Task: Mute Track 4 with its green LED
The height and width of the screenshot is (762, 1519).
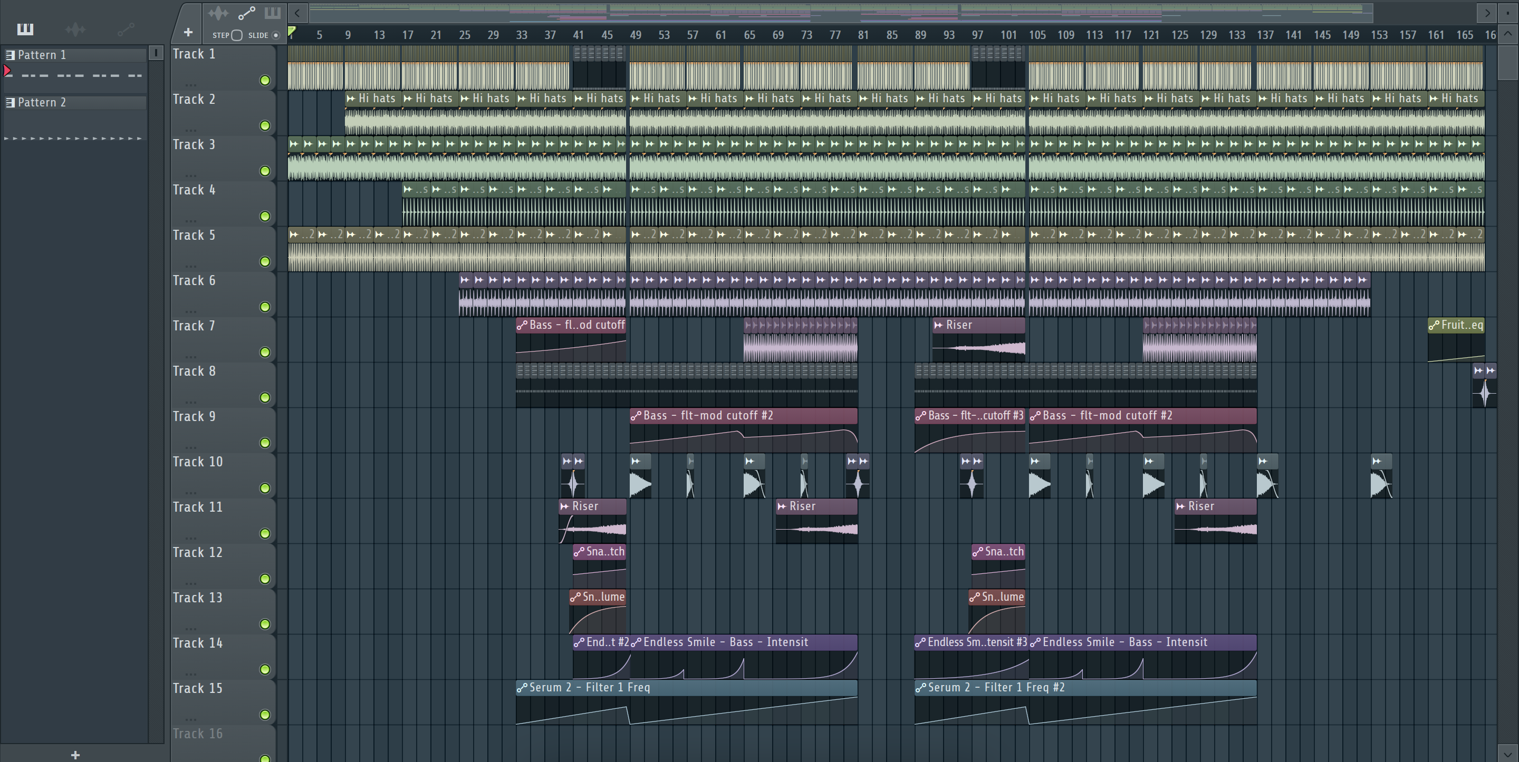Action: click(265, 216)
